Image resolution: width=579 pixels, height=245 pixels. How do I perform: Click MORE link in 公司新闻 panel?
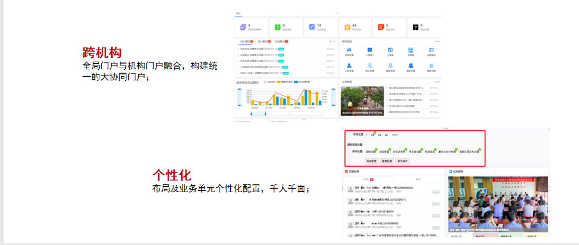pyautogui.click(x=437, y=82)
